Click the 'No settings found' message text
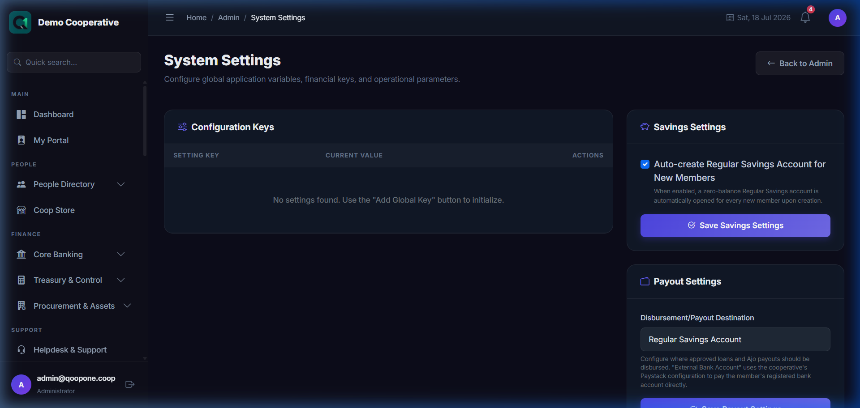Viewport: 860px width, 408px height. point(388,200)
